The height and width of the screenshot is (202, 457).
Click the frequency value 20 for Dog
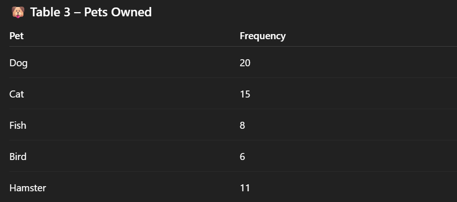point(245,63)
